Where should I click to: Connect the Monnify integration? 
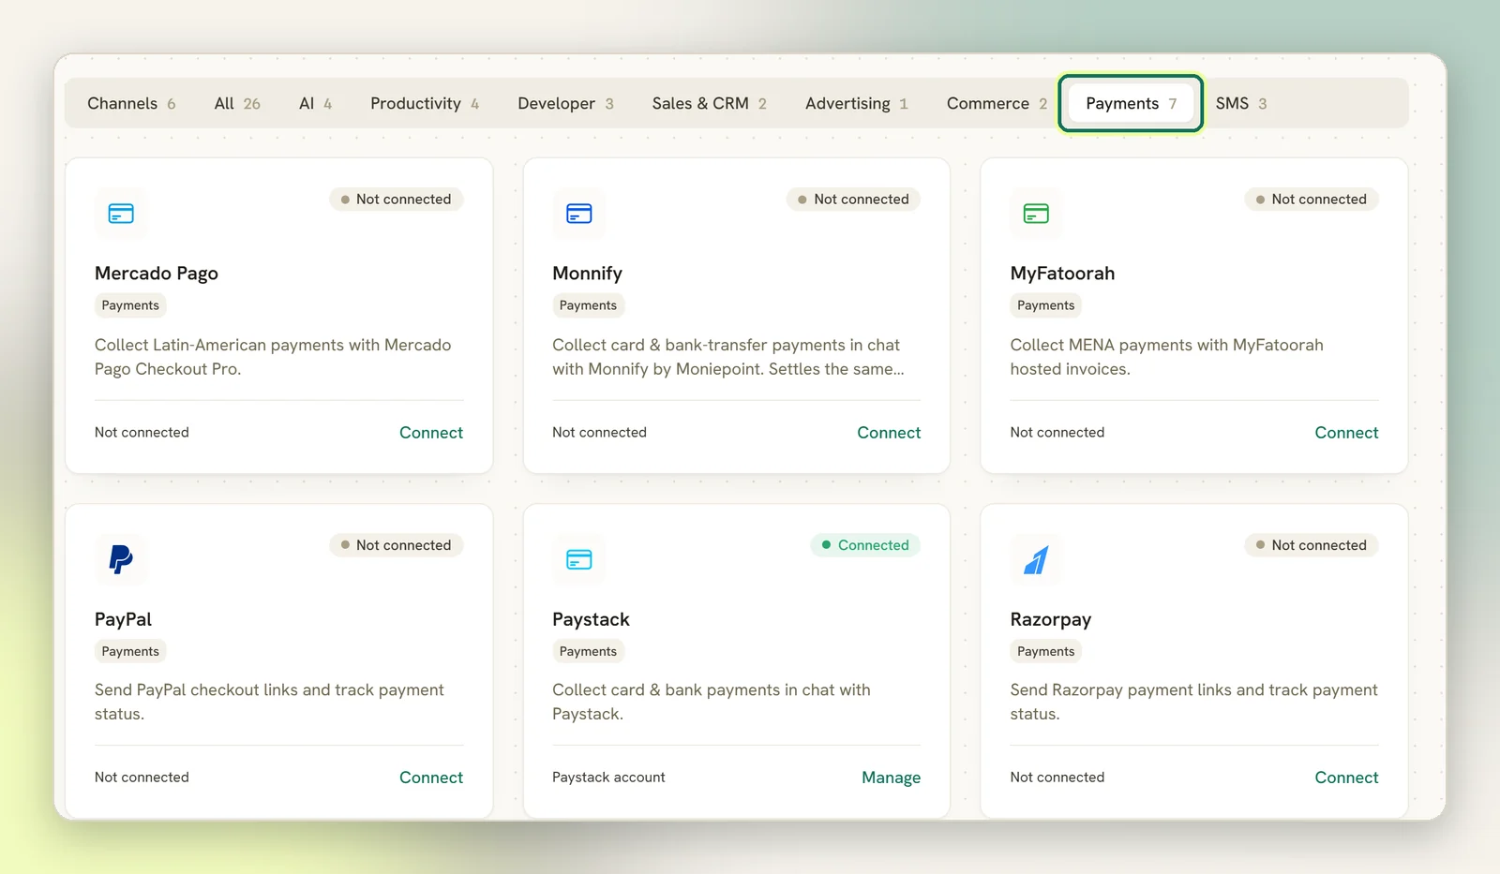889,433
